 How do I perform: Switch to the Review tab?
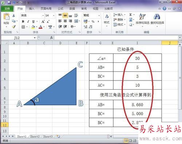[x=84, y=8]
